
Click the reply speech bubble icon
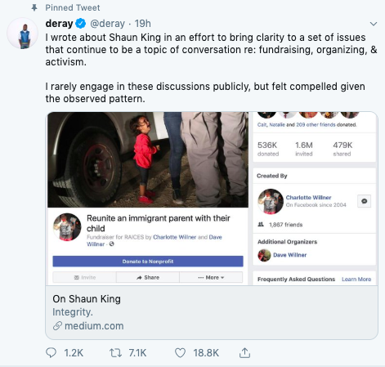point(51,352)
